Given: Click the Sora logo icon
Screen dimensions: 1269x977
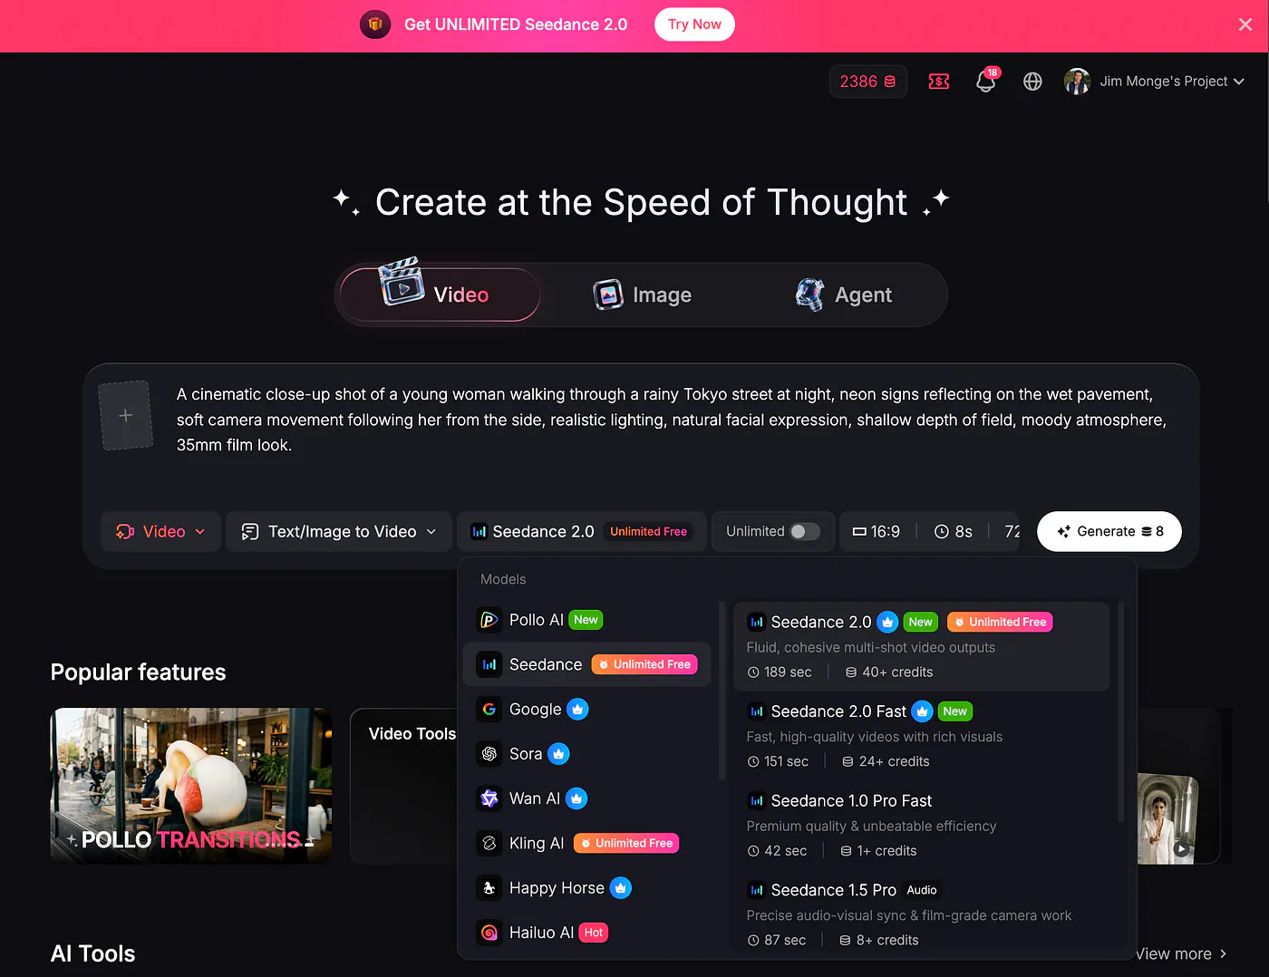Looking at the screenshot, I should (489, 754).
